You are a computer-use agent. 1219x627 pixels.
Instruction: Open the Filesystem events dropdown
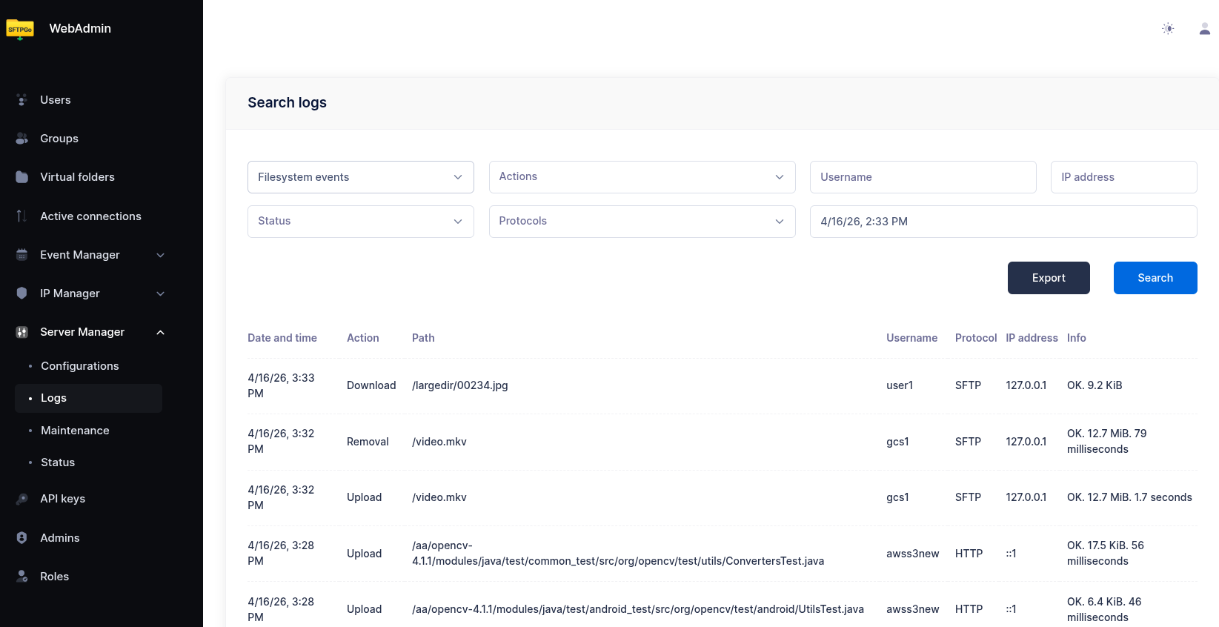pos(360,177)
